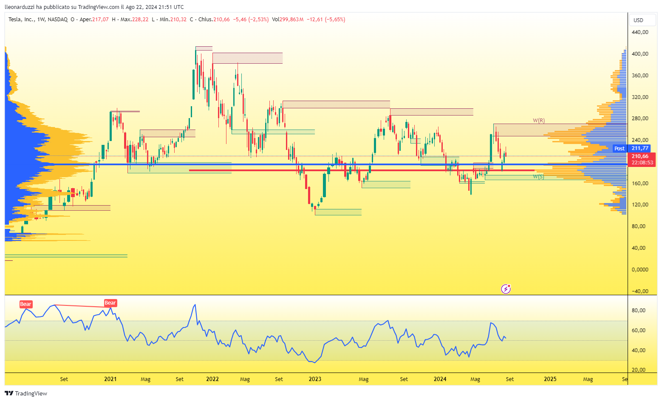
Task: Click the 360,00 price axis label
Action: tap(640, 76)
